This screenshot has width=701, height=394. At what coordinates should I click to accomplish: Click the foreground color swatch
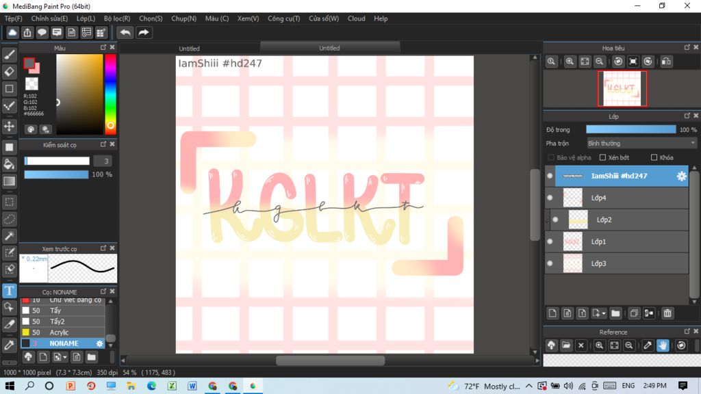coord(29,64)
